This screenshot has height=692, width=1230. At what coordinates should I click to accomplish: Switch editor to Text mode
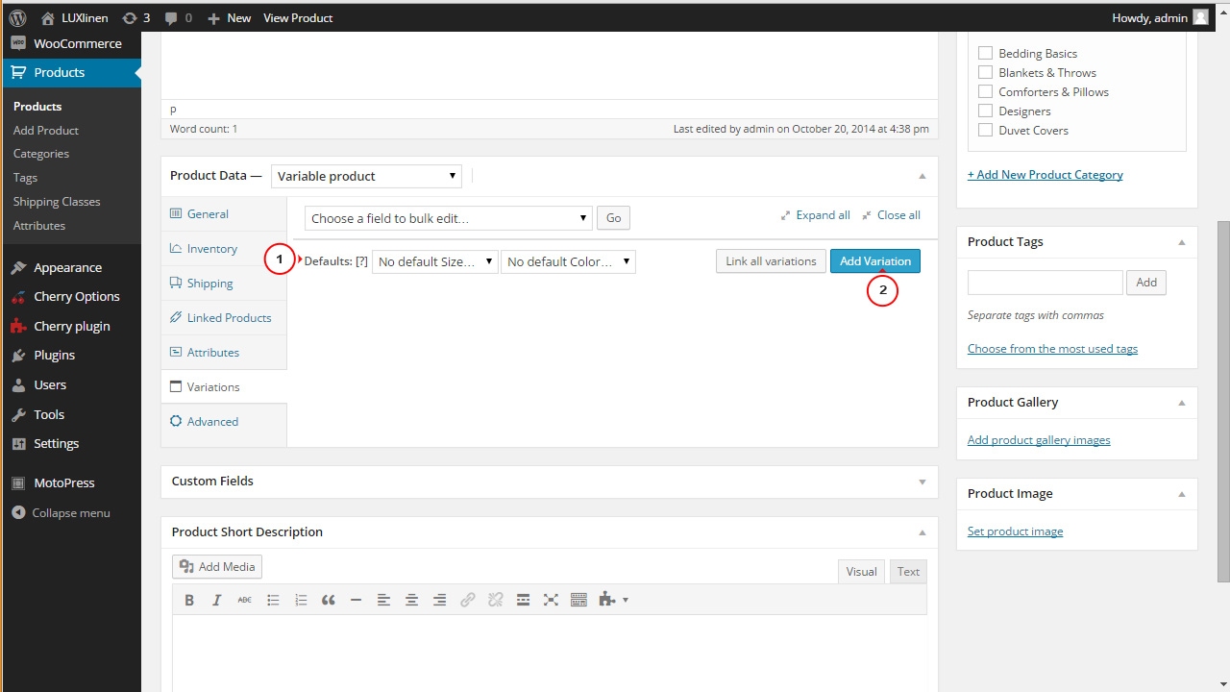[x=908, y=572]
